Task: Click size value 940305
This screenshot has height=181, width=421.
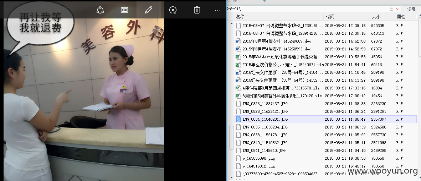Action: (378, 26)
